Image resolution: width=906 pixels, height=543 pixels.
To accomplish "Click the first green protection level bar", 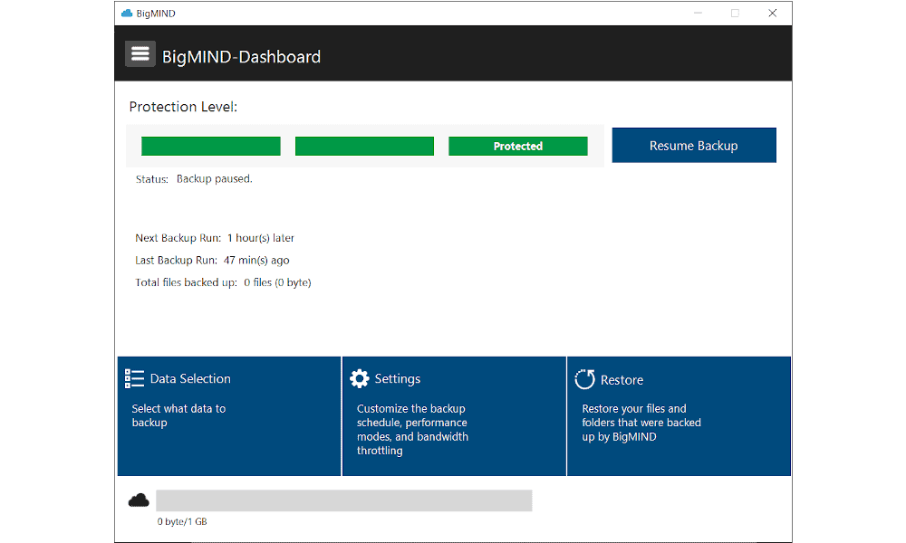I will click(211, 146).
